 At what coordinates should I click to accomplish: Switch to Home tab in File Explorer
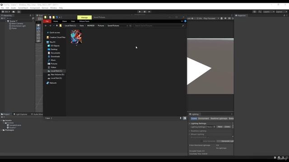56,21
